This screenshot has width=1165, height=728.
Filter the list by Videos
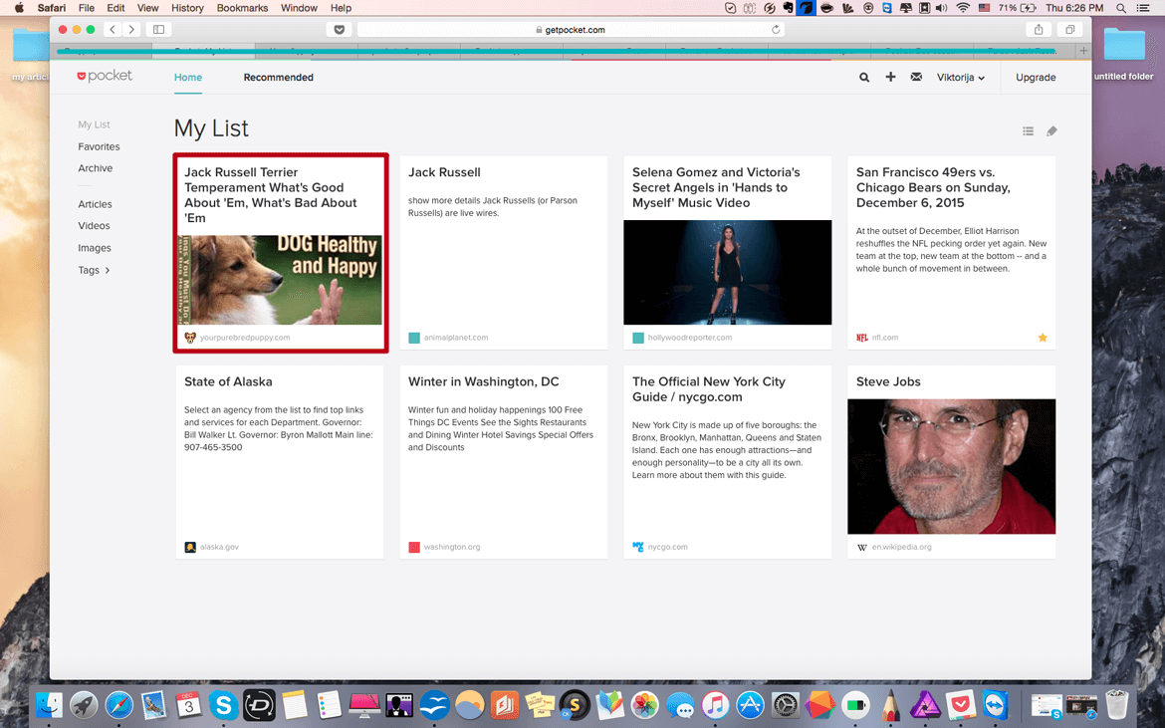click(94, 226)
